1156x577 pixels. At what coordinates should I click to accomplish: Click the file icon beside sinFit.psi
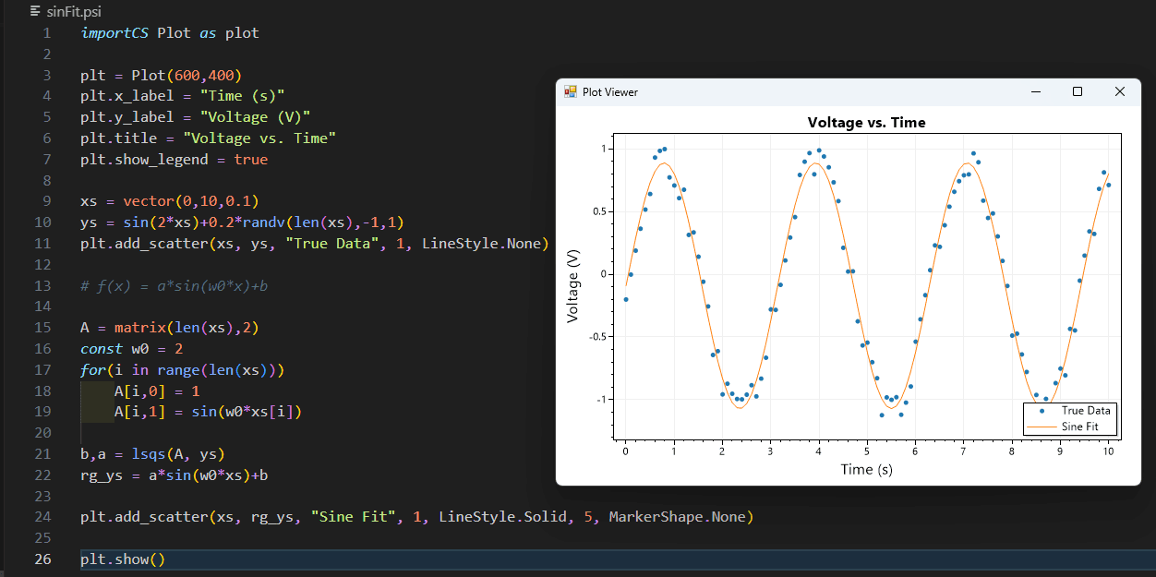pos(35,10)
